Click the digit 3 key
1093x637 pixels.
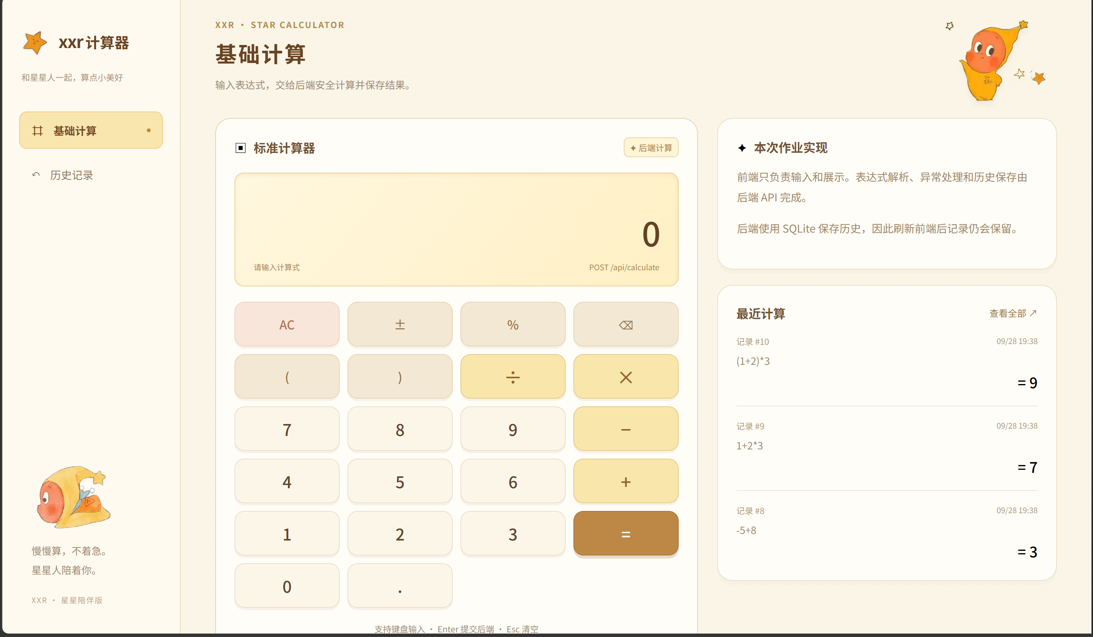[513, 534]
